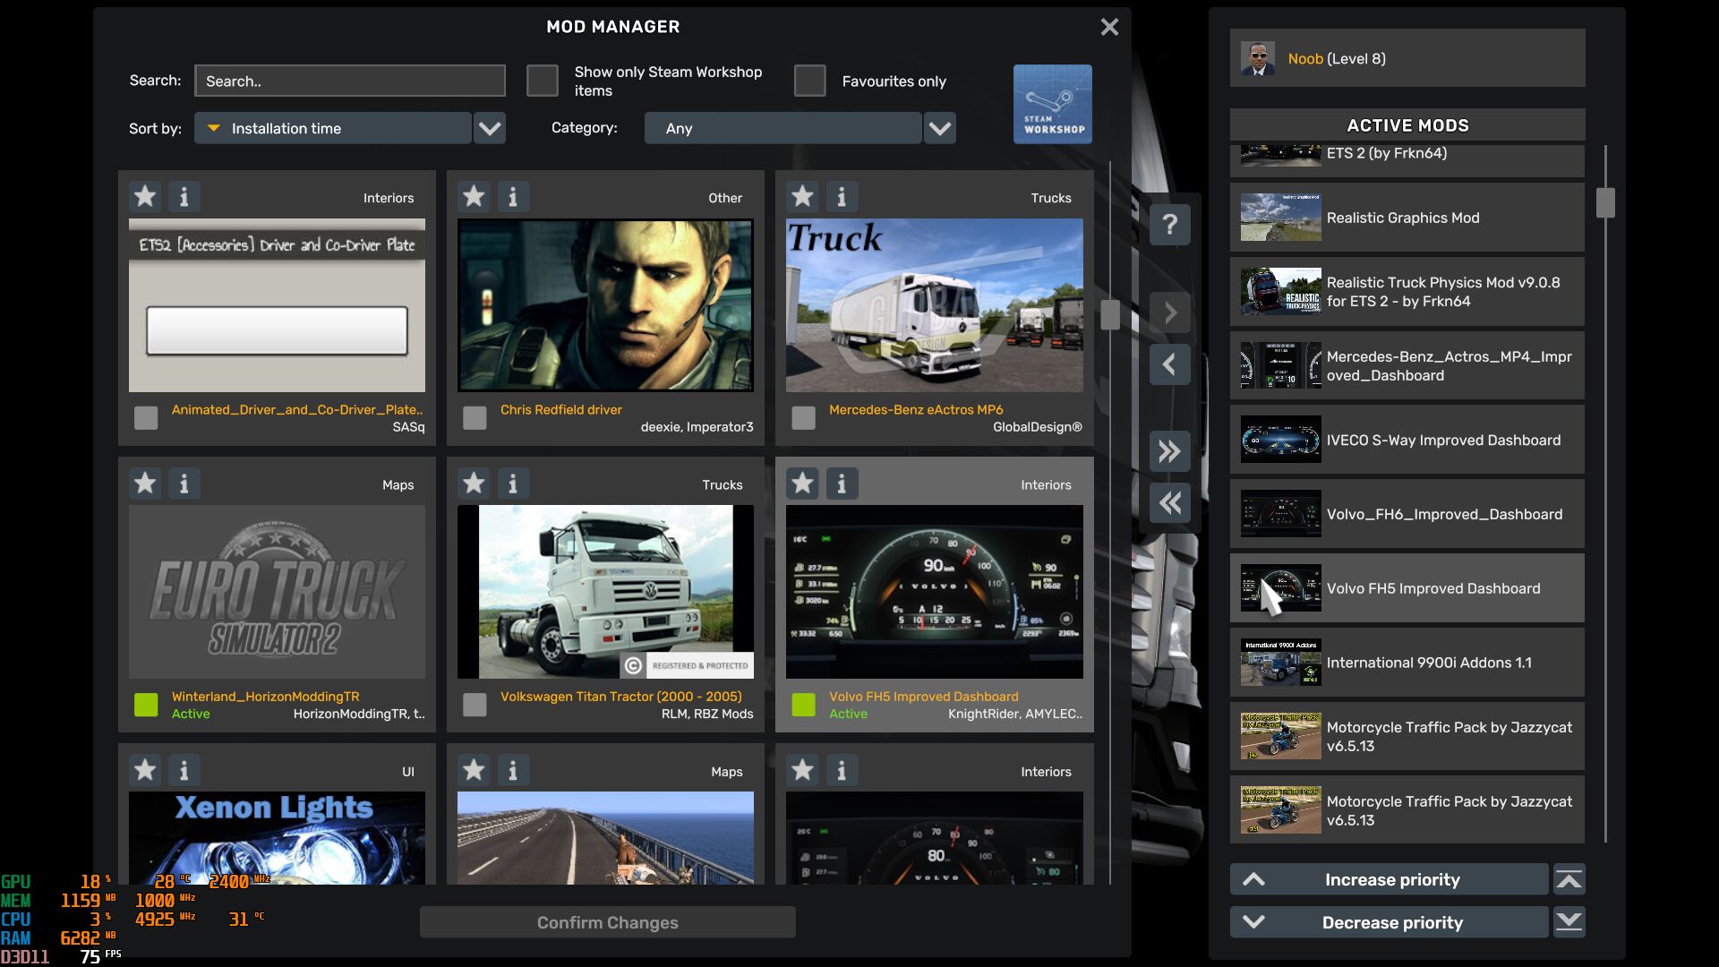Click single left arrow to deactivate mod
The height and width of the screenshot is (967, 1719).
click(x=1169, y=364)
